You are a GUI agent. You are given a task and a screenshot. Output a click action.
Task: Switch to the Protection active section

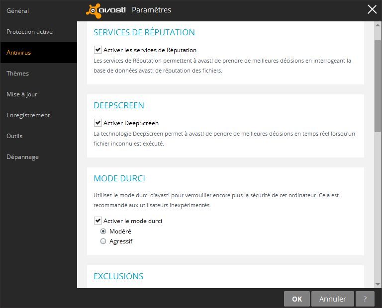[x=29, y=32]
